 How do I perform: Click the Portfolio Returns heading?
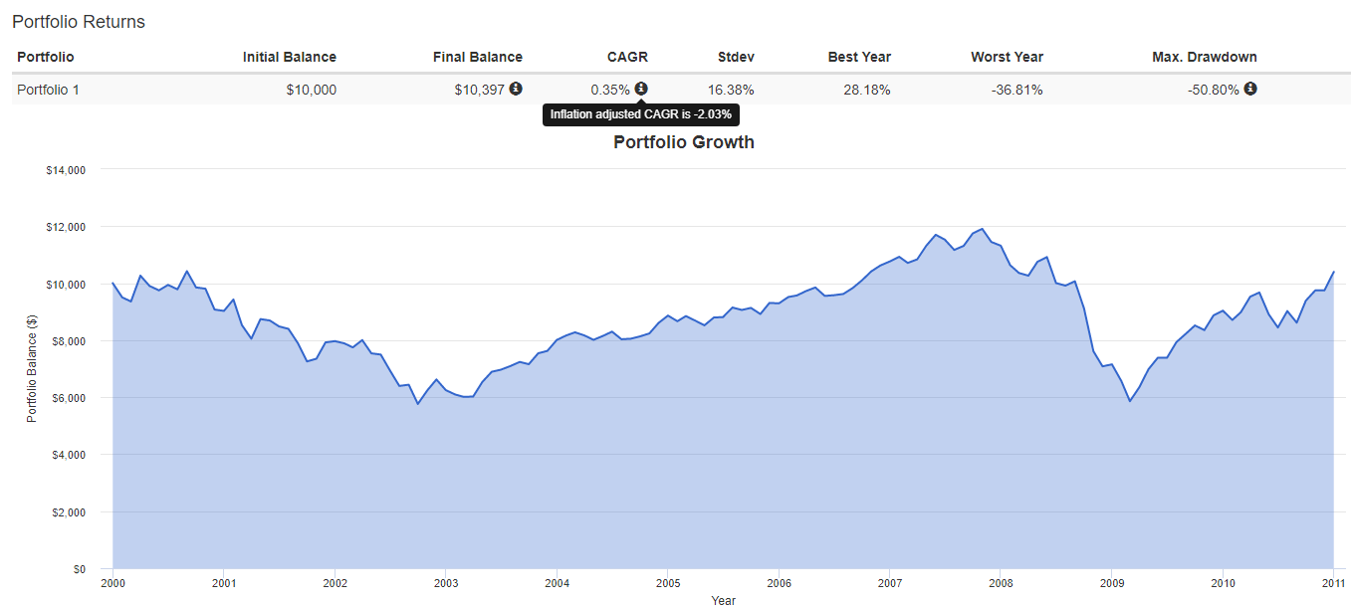coord(79,22)
